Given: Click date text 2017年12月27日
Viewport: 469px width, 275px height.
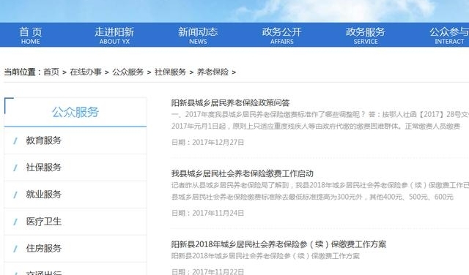Looking at the screenshot, I should click(x=218, y=143).
